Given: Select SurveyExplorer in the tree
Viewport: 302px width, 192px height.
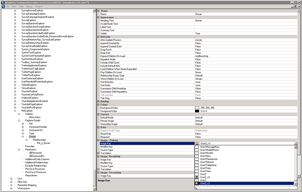Looking at the screenshot, I should point(29,20).
